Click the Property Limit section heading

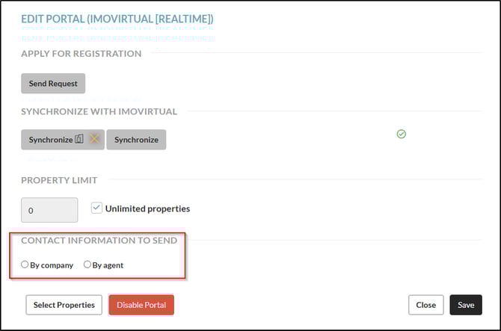(x=59, y=180)
